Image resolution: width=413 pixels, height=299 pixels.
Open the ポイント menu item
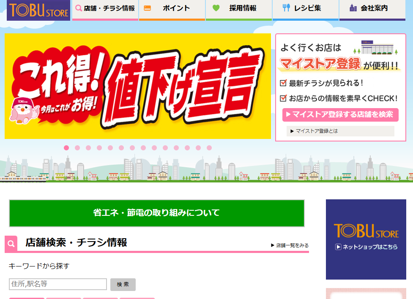[172, 10]
